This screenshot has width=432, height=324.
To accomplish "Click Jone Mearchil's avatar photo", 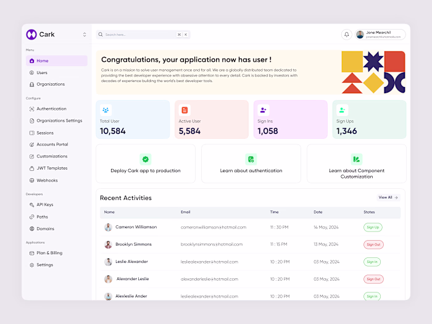I will pos(360,35).
